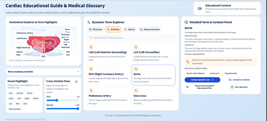This screenshot has width=267, height=121.
Task: Collapse the More anatomy controls section
Action: [78, 71]
